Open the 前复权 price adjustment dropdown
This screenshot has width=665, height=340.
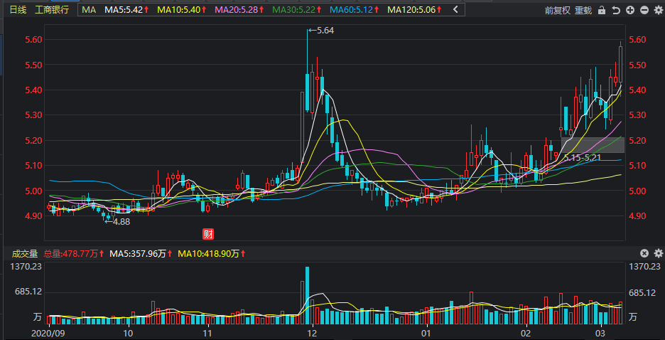tap(558, 11)
